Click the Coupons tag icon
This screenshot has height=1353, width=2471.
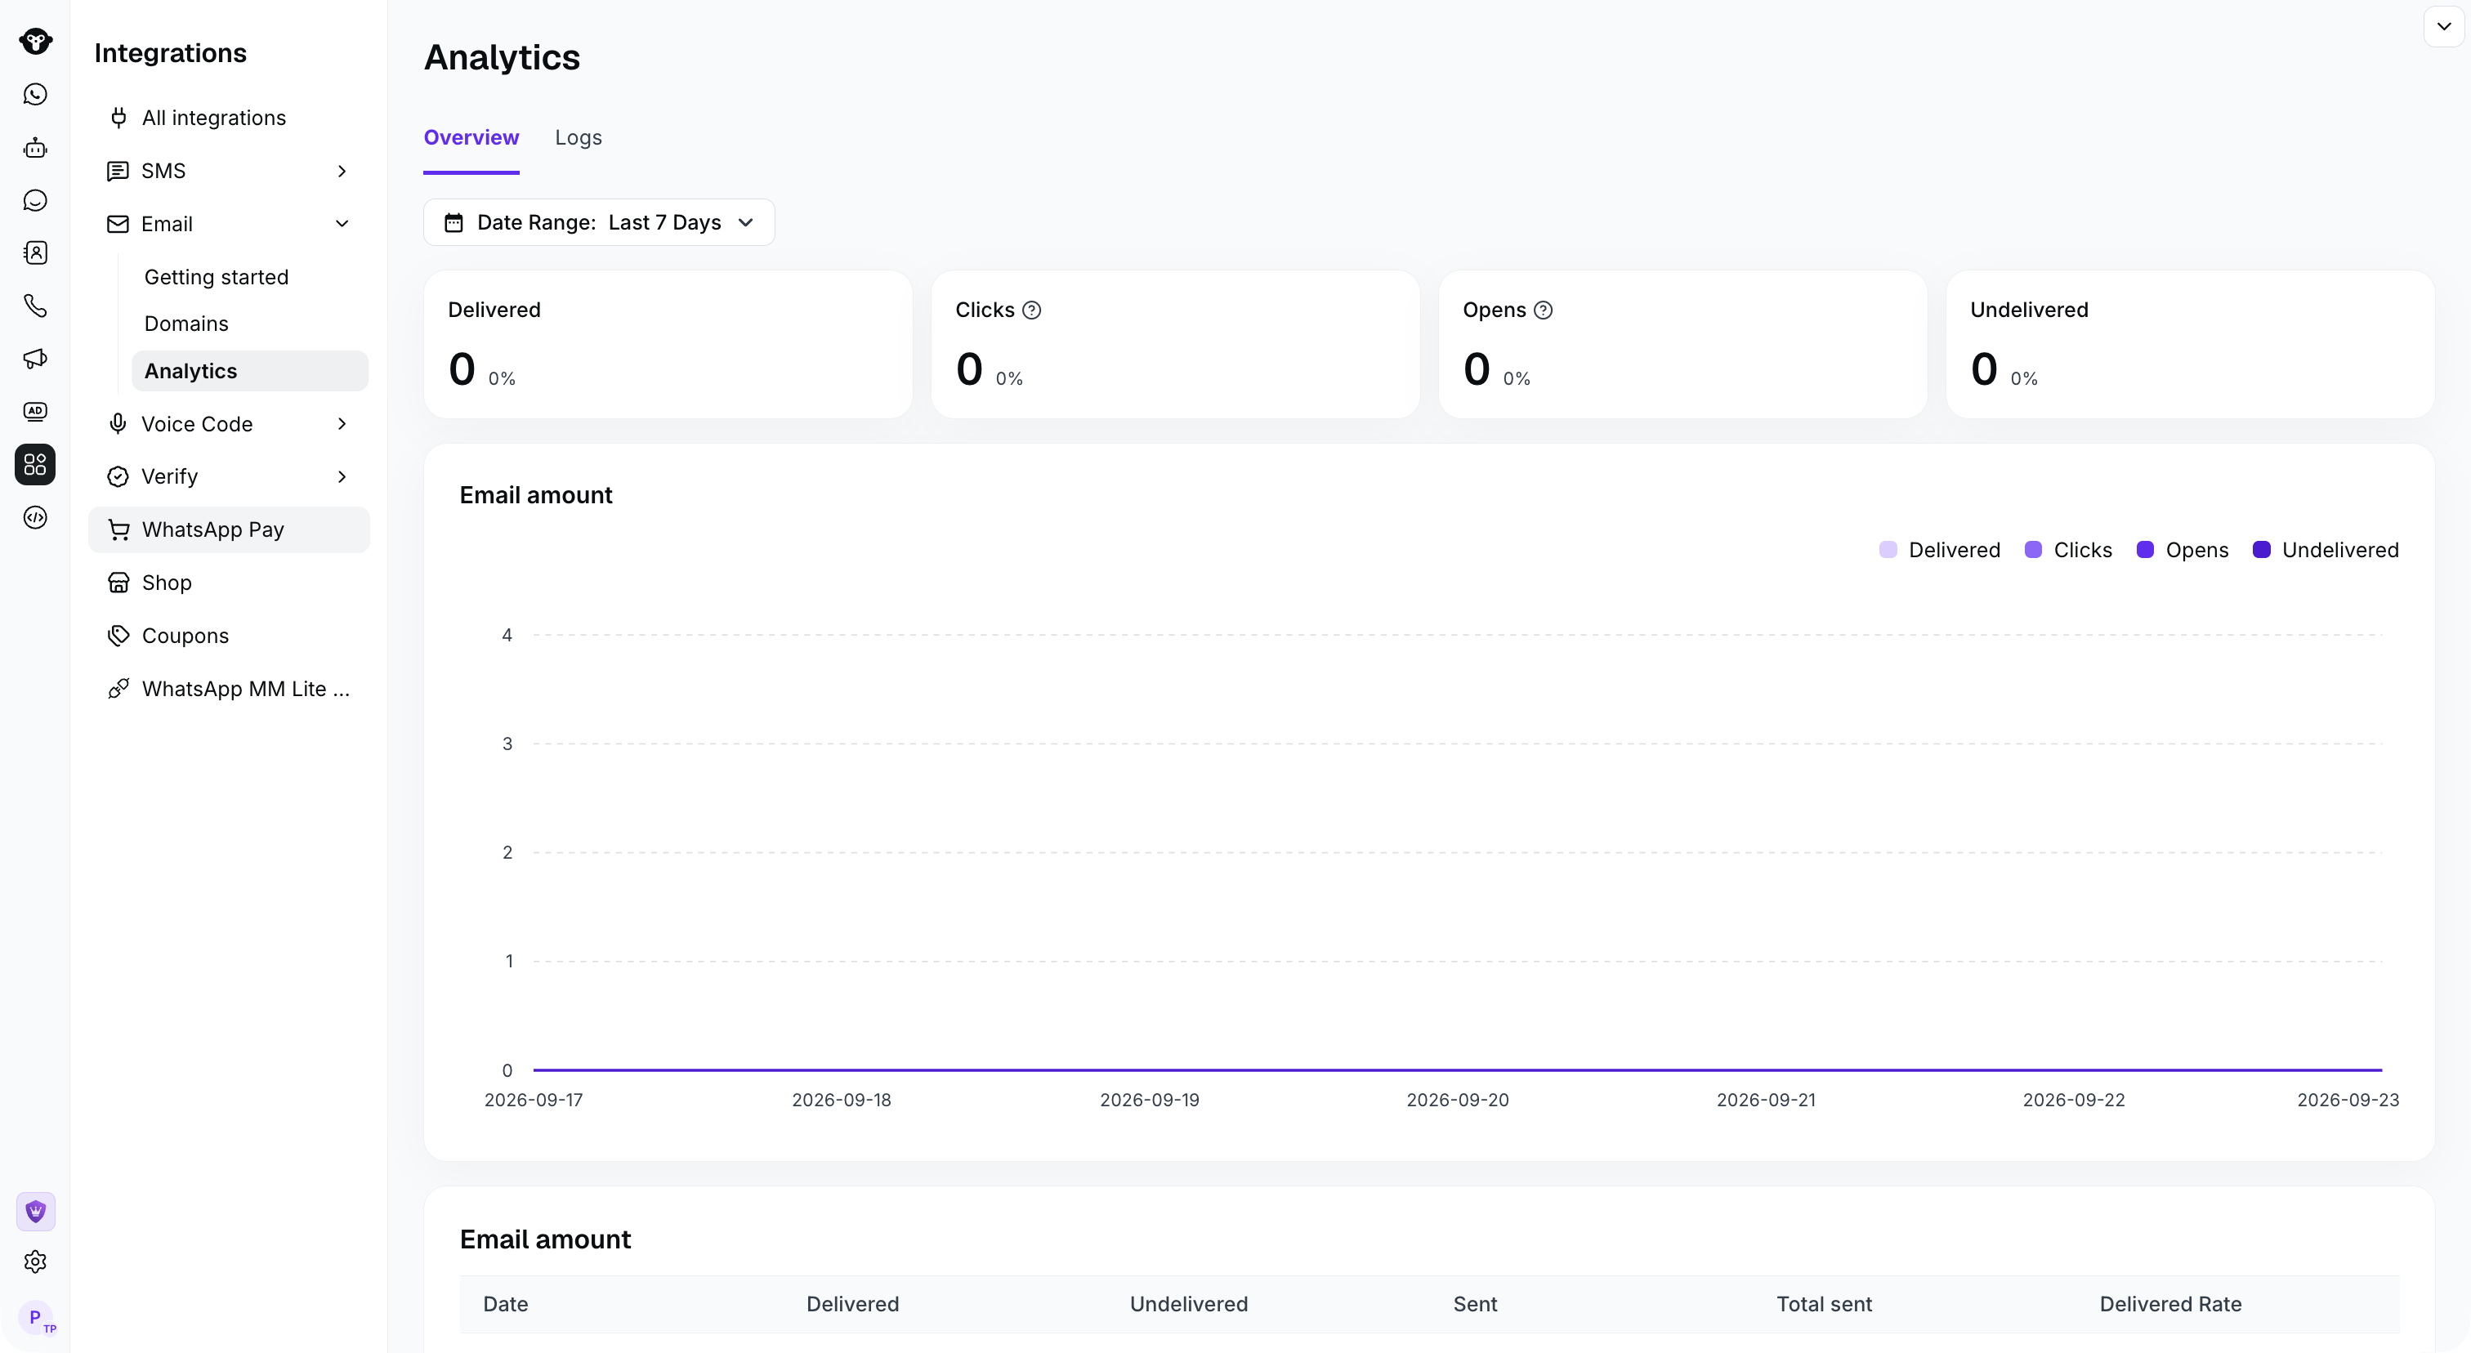click(119, 636)
